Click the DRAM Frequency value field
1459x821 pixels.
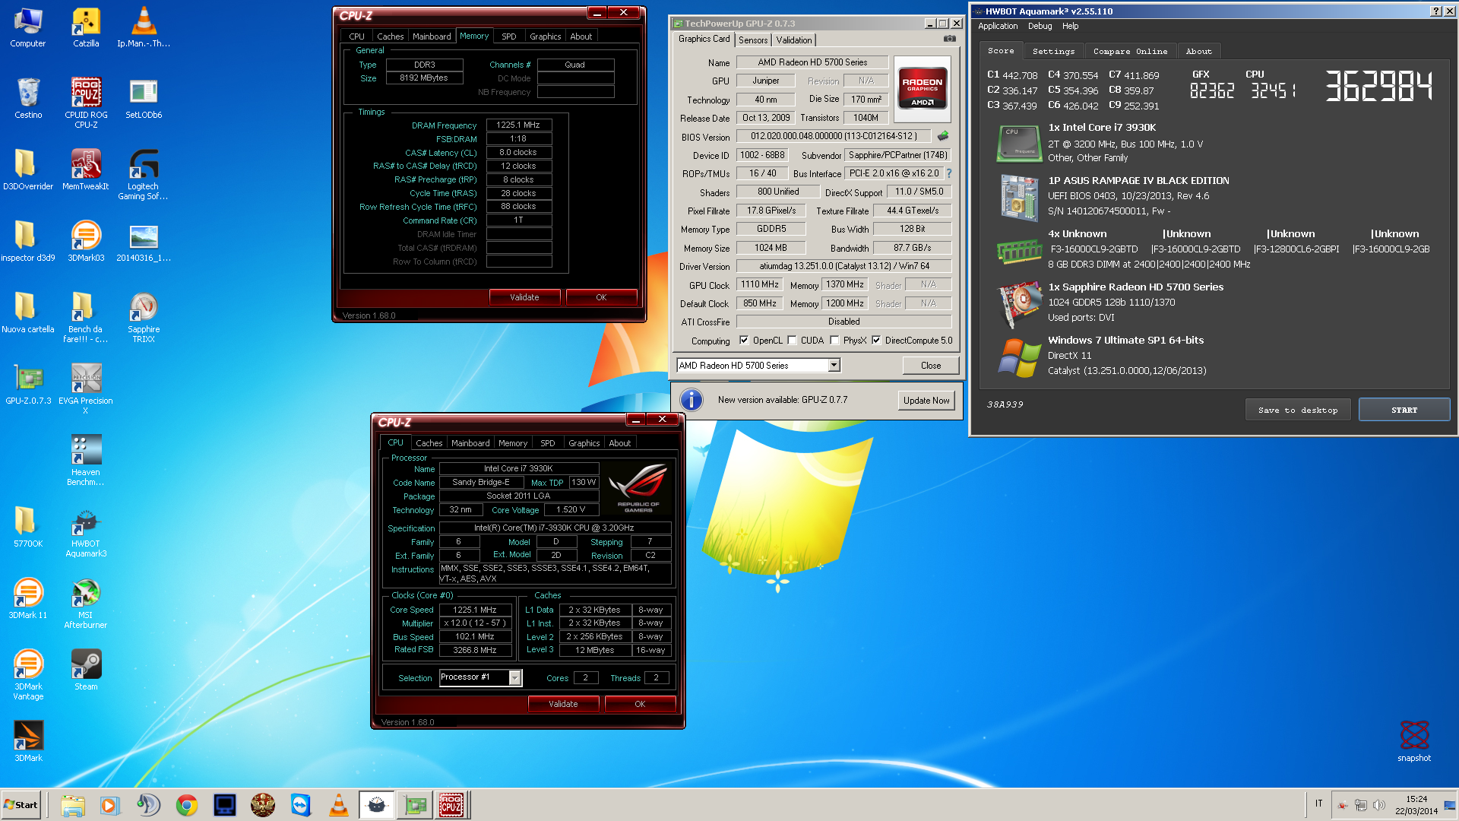[x=518, y=125]
